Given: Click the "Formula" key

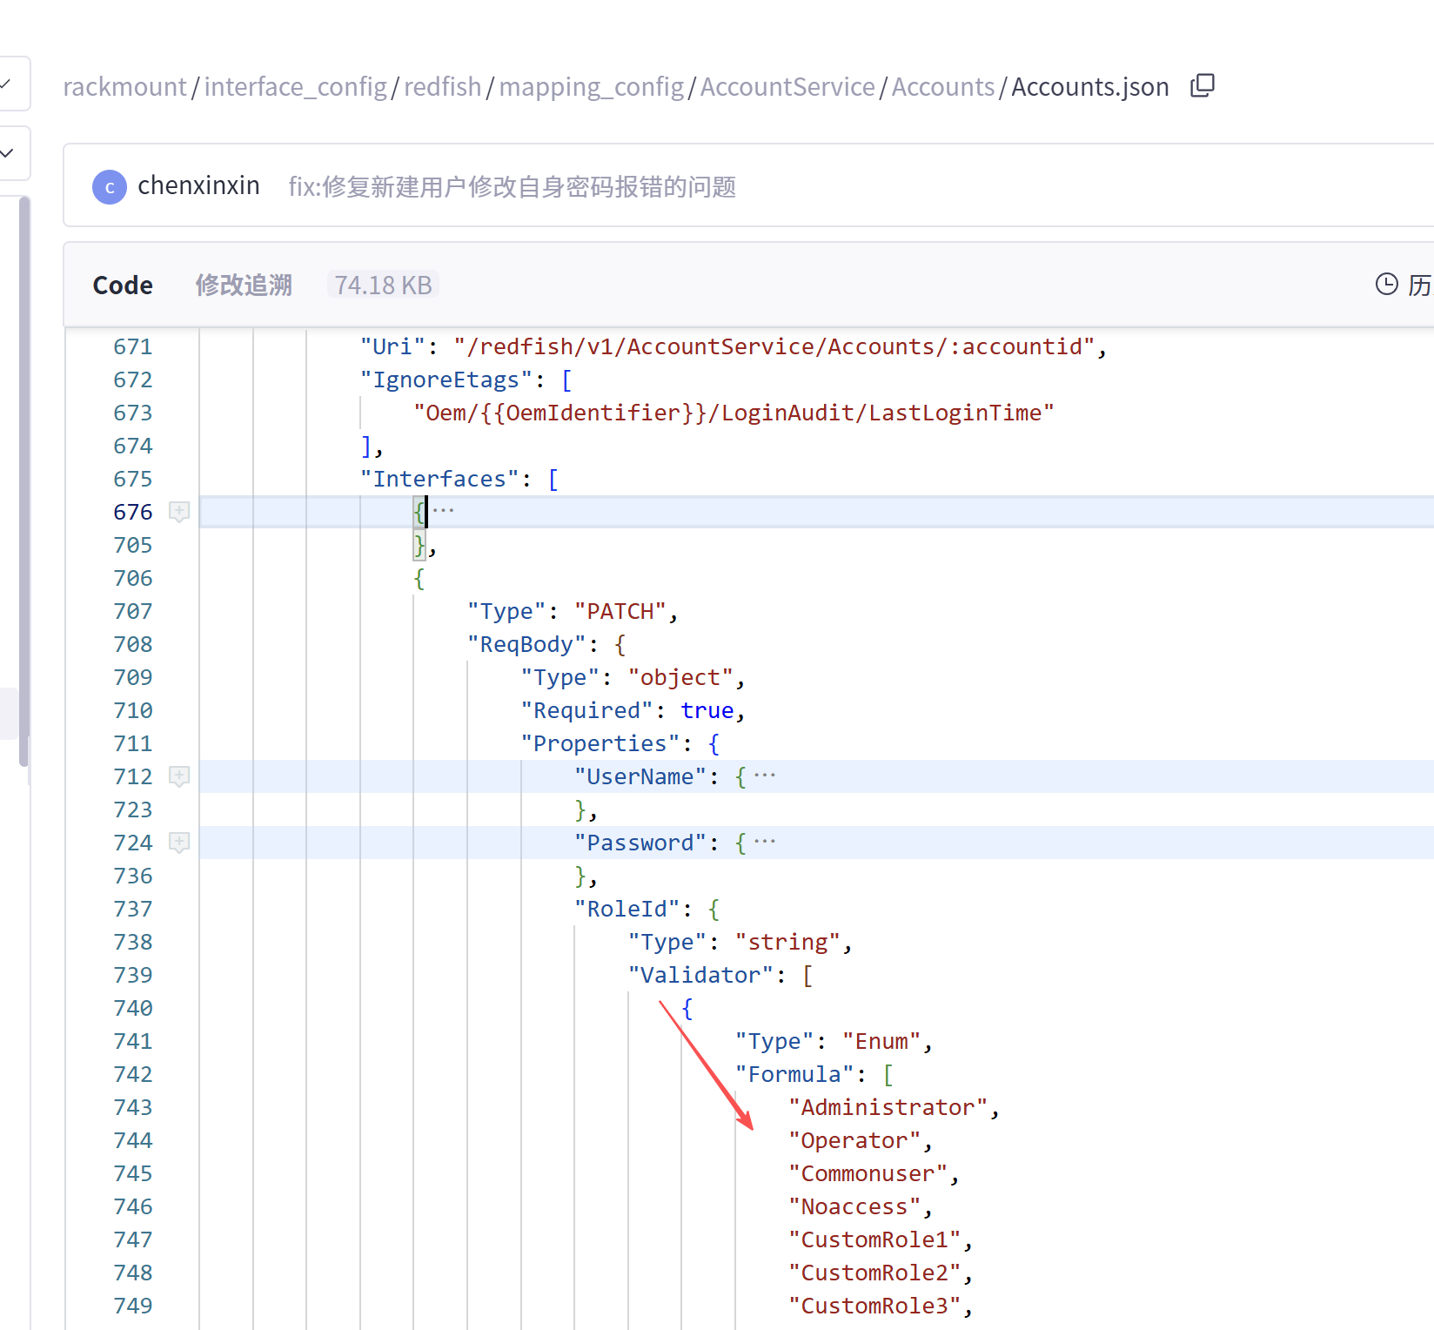Looking at the screenshot, I should click(x=794, y=1074).
